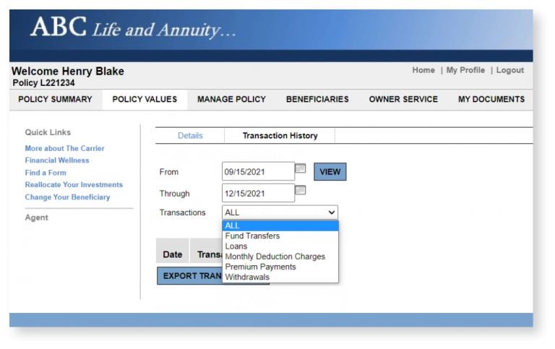Screen dimensions: 555x349
Task: Open the My Documents tab
Action: coord(491,99)
